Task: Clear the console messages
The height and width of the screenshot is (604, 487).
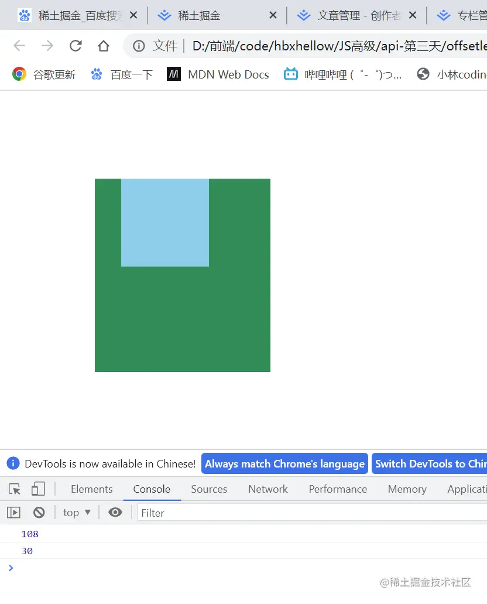Action: (x=39, y=512)
